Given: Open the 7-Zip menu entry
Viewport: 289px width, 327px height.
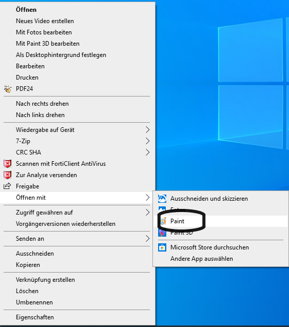Looking at the screenshot, I should (78, 141).
